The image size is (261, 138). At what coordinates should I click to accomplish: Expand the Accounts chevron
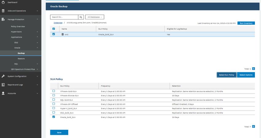pyautogui.click(x=37, y=93)
